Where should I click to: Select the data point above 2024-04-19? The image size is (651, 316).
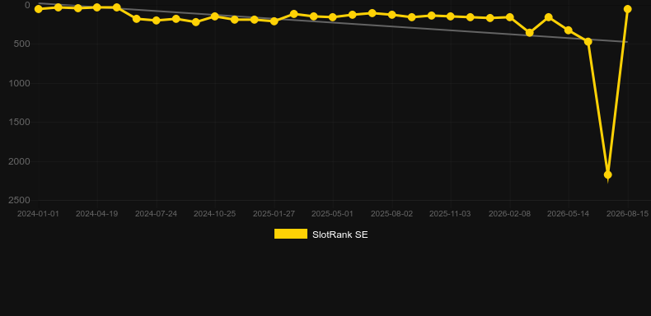(x=97, y=7)
